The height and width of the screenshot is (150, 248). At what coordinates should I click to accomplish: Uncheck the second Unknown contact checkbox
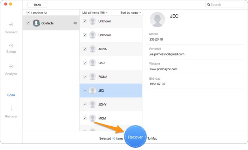click(85, 35)
